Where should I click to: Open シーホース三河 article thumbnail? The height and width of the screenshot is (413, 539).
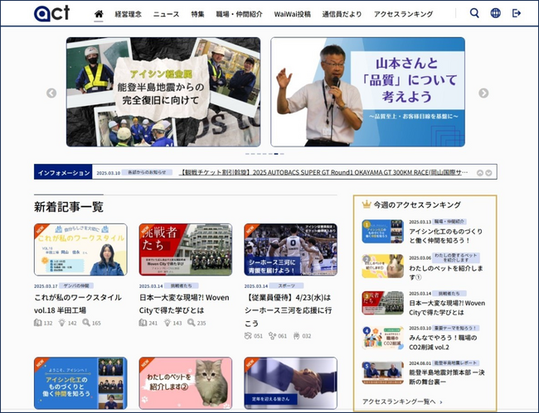click(x=290, y=249)
